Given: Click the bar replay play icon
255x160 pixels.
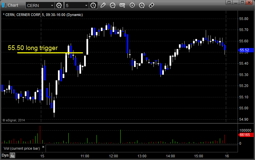Looking at the screenshot, I should pos(132,5).
